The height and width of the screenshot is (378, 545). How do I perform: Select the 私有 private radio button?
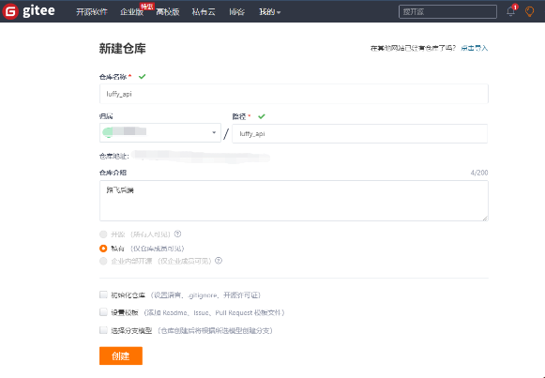click(103, 249)
